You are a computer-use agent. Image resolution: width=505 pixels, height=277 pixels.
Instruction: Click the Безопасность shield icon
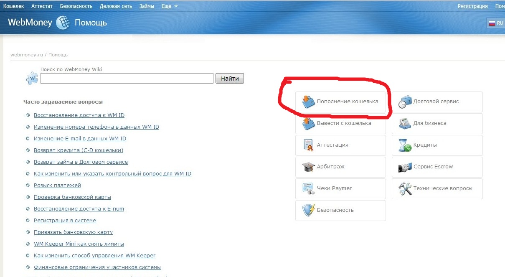pyautogui.click(x=308, y=210)
